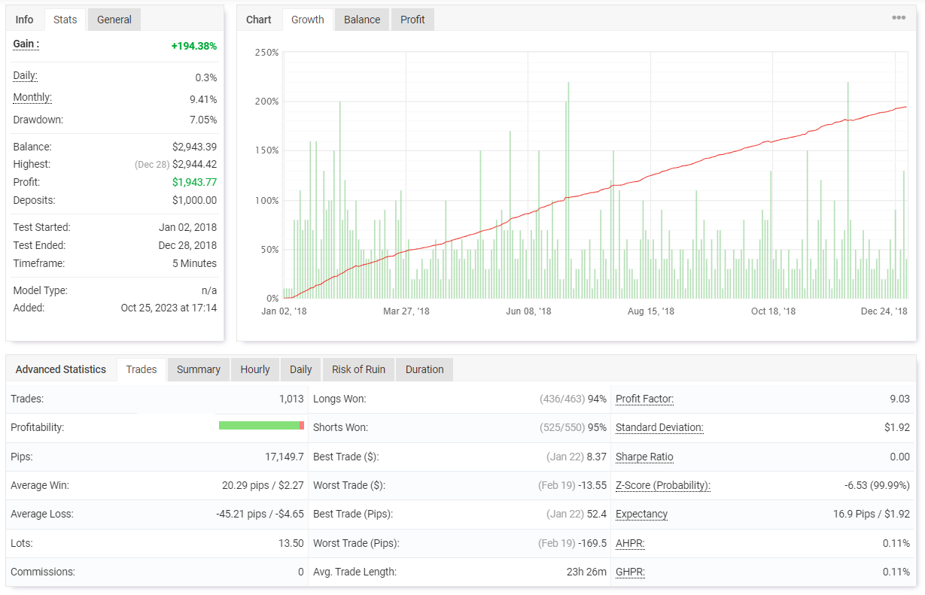This screenshot has width=925, height=595.
Task: Open the Advanced Statistics tab
Action: tap(61, 369)
